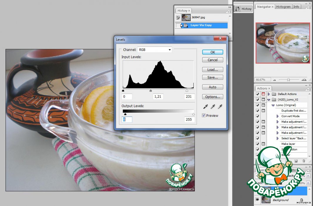Viewport: 313px width, 206px height.
Task: Open the Channel RGB dropdown
Action: click(x=155, y=50)
